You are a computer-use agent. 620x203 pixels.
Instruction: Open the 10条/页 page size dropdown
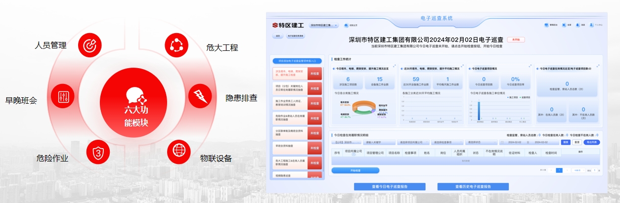click(578, 170)
